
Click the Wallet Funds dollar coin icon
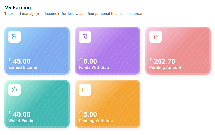pos(14,90)
